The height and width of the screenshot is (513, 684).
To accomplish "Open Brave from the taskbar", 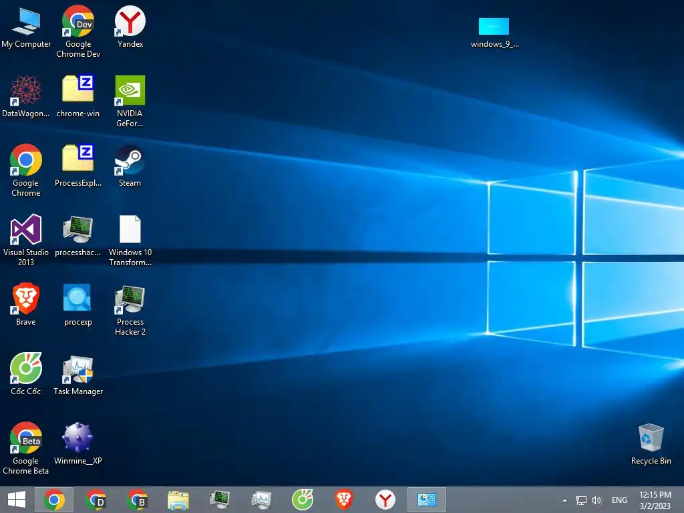I will click(x=344, y=500).
